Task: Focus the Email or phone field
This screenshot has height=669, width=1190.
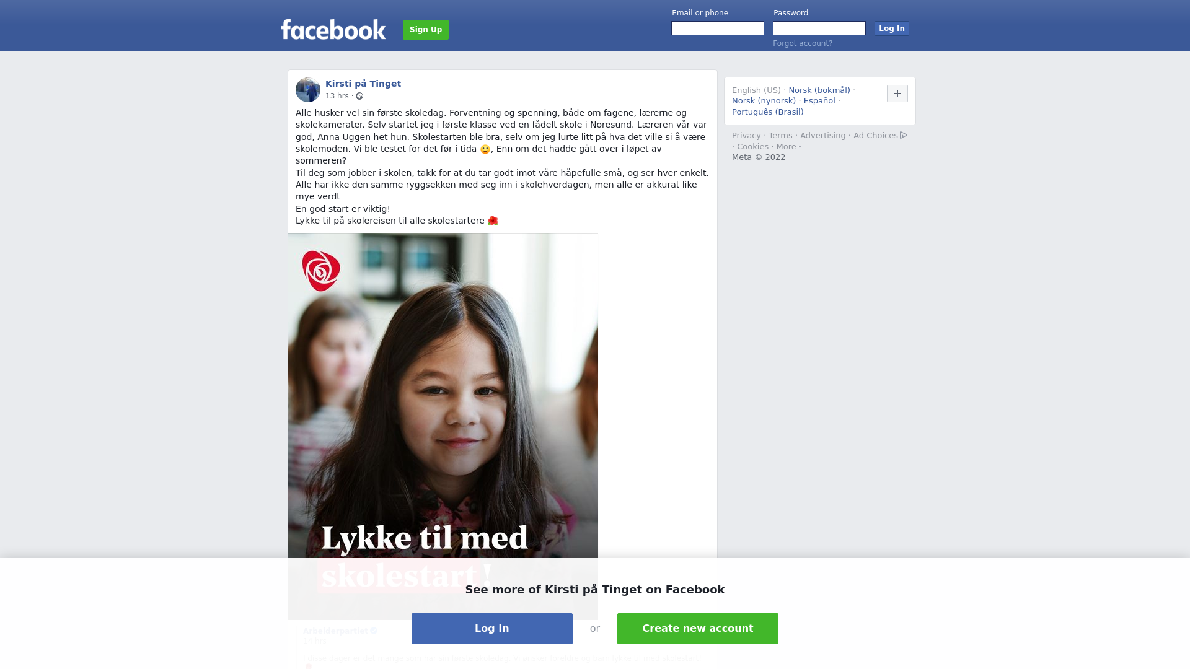Action: [718, 28]
